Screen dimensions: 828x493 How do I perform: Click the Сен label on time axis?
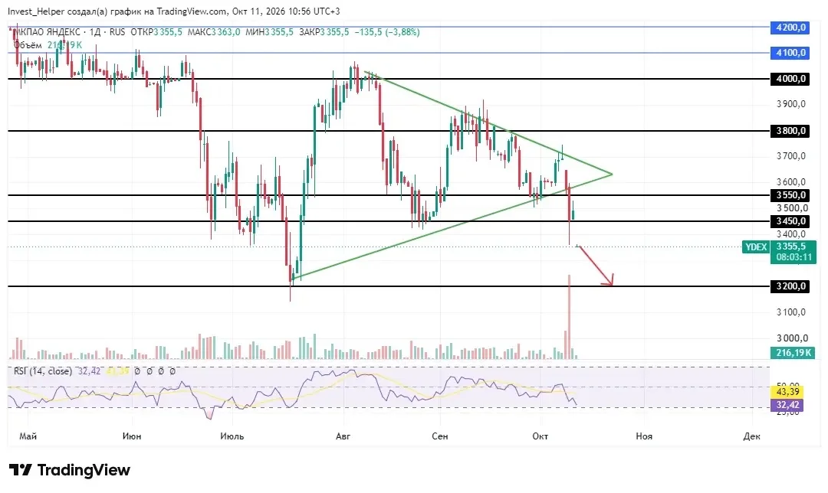pos(440,436)
